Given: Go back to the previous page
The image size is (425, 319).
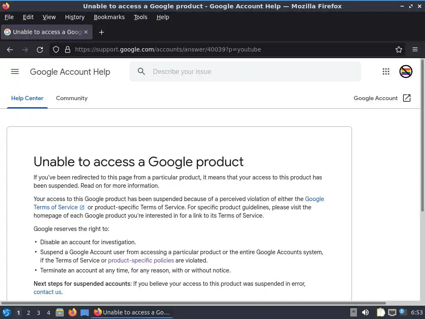Looking at the screenshot, I should (x=10, y=50).
